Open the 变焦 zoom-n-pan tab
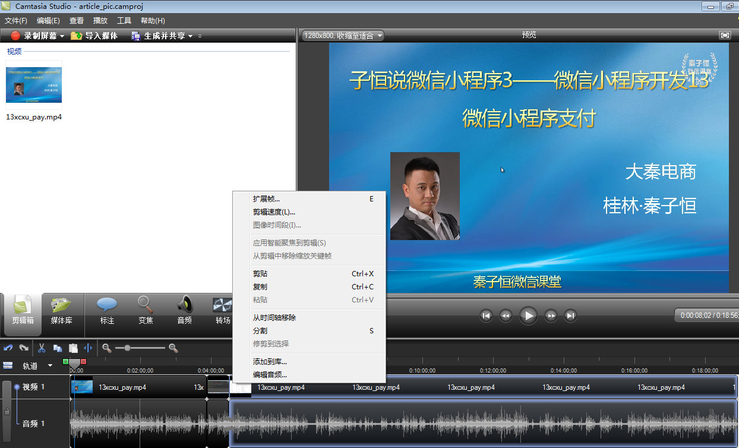Screen dimensions: 739x448 click(x=146, y=311)
